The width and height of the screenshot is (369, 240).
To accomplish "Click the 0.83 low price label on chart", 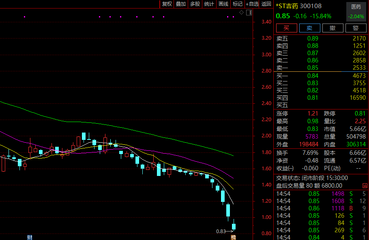I will click(x=221, y=231).
